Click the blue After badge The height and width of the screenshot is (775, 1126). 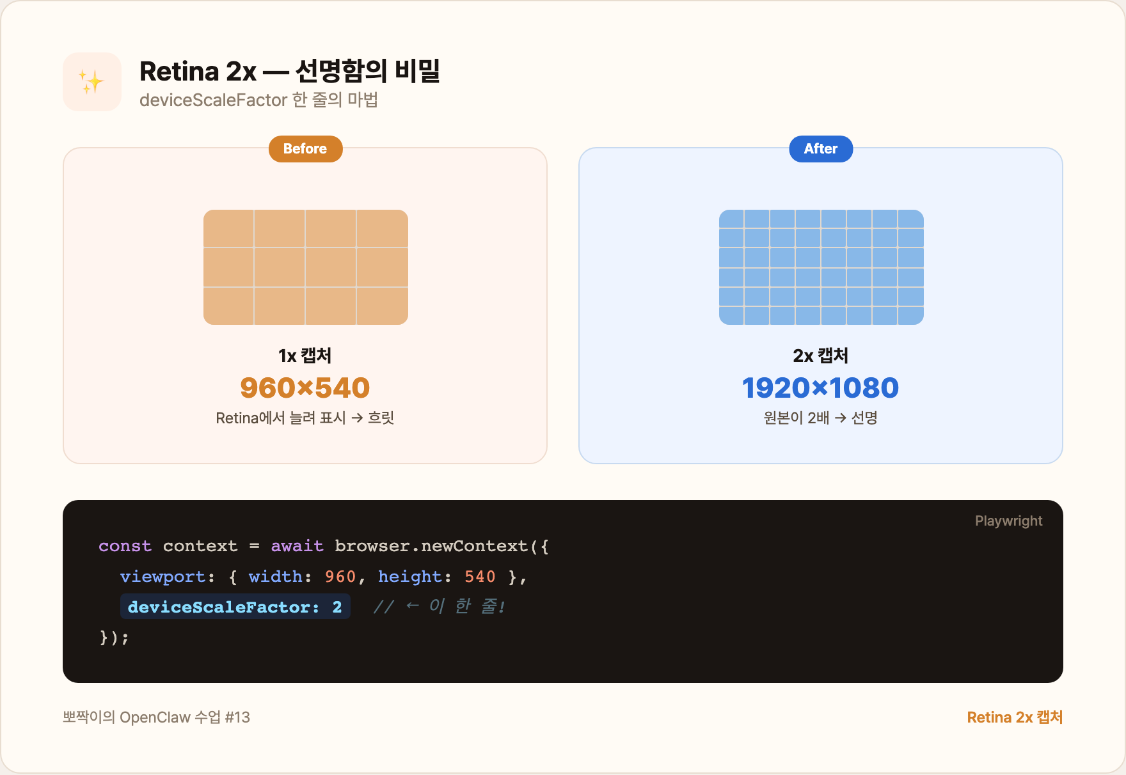click(x=821, y=149)
